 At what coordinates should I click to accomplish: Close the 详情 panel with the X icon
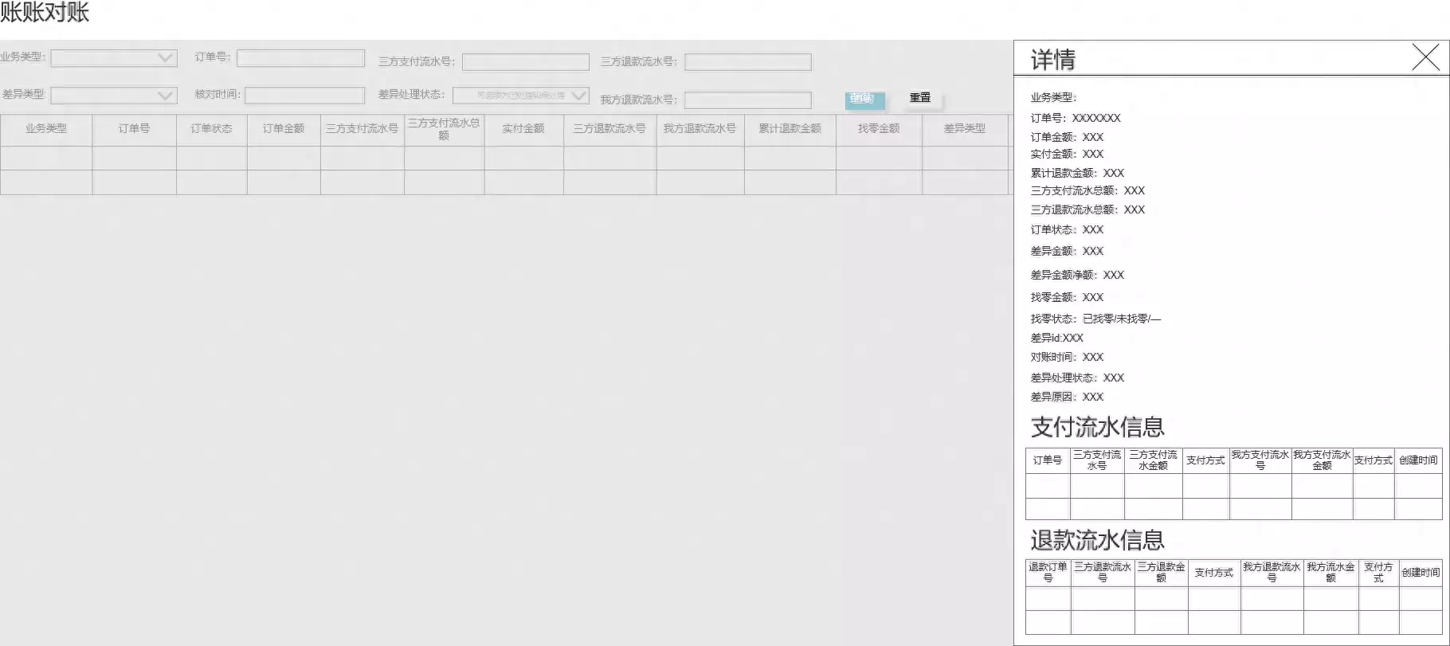(x=1425, y=57)
